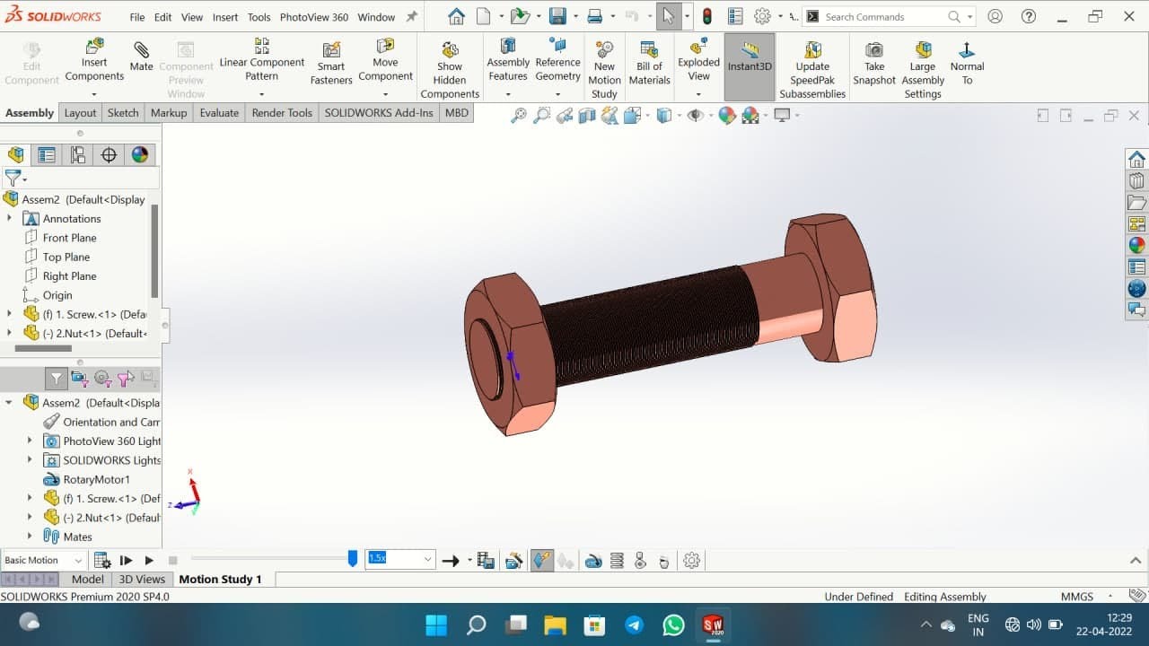Open Large Assembly Settings
1149x646 pixels.
(923, 69)
